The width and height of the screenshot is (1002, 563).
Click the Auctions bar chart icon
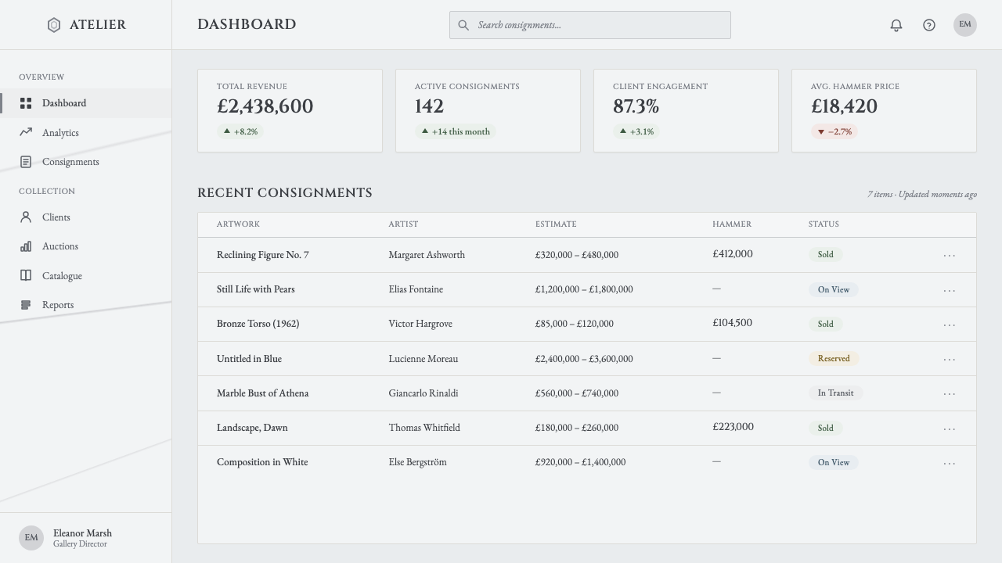coord(26,246)
